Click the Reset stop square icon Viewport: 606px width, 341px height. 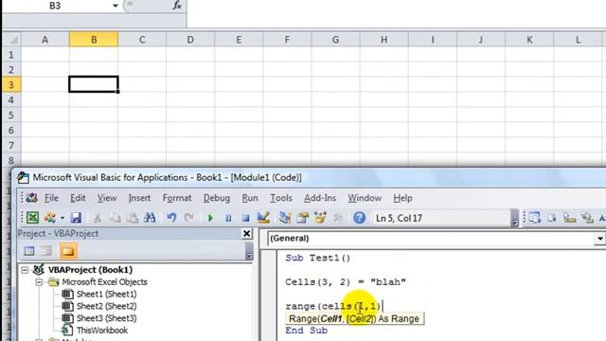245,218
